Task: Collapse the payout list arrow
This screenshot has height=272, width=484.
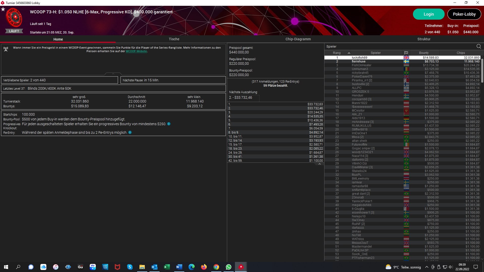Action: point(319,164)
